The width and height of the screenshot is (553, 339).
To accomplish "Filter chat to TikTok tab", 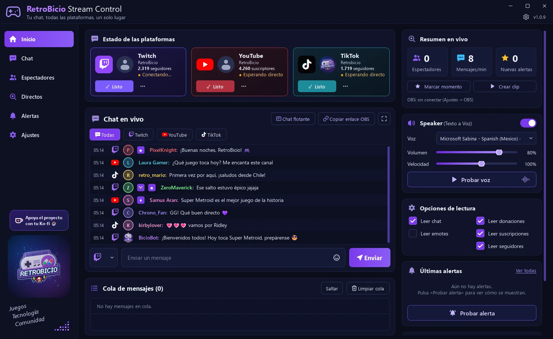I will tap(211, 135).
